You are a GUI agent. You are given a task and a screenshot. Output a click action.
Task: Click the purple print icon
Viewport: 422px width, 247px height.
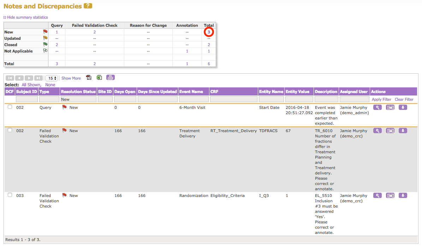111,78
